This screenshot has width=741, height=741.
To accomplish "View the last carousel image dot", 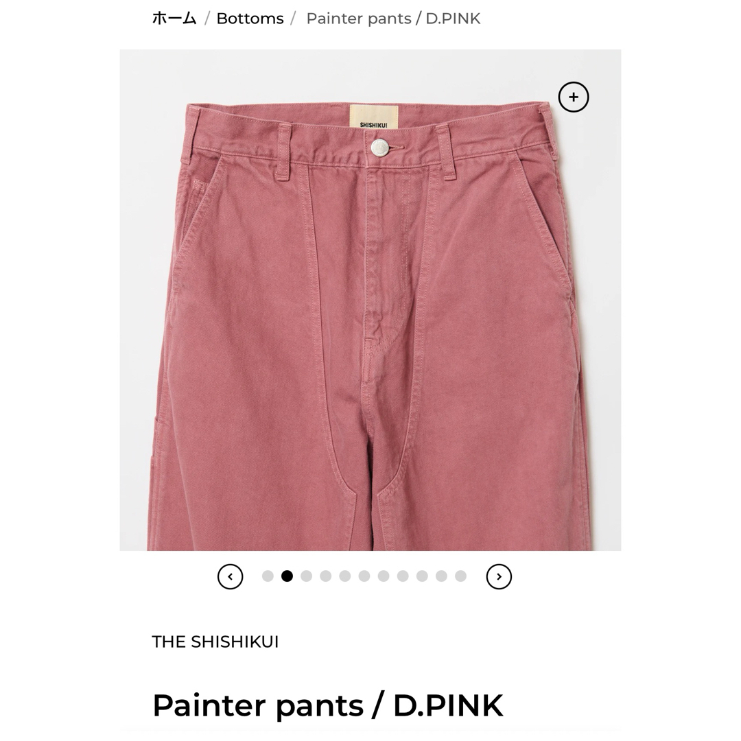I will click(x=461, y=576).
